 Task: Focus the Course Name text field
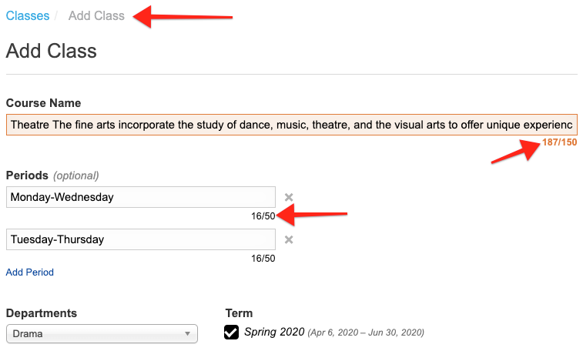(x=291, y=125)
